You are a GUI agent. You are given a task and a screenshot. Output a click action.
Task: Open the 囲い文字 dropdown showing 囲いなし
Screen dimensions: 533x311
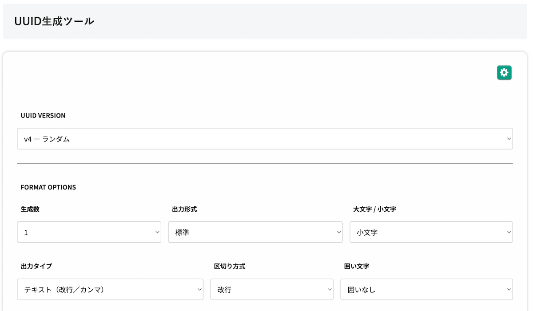click(426, 289)
